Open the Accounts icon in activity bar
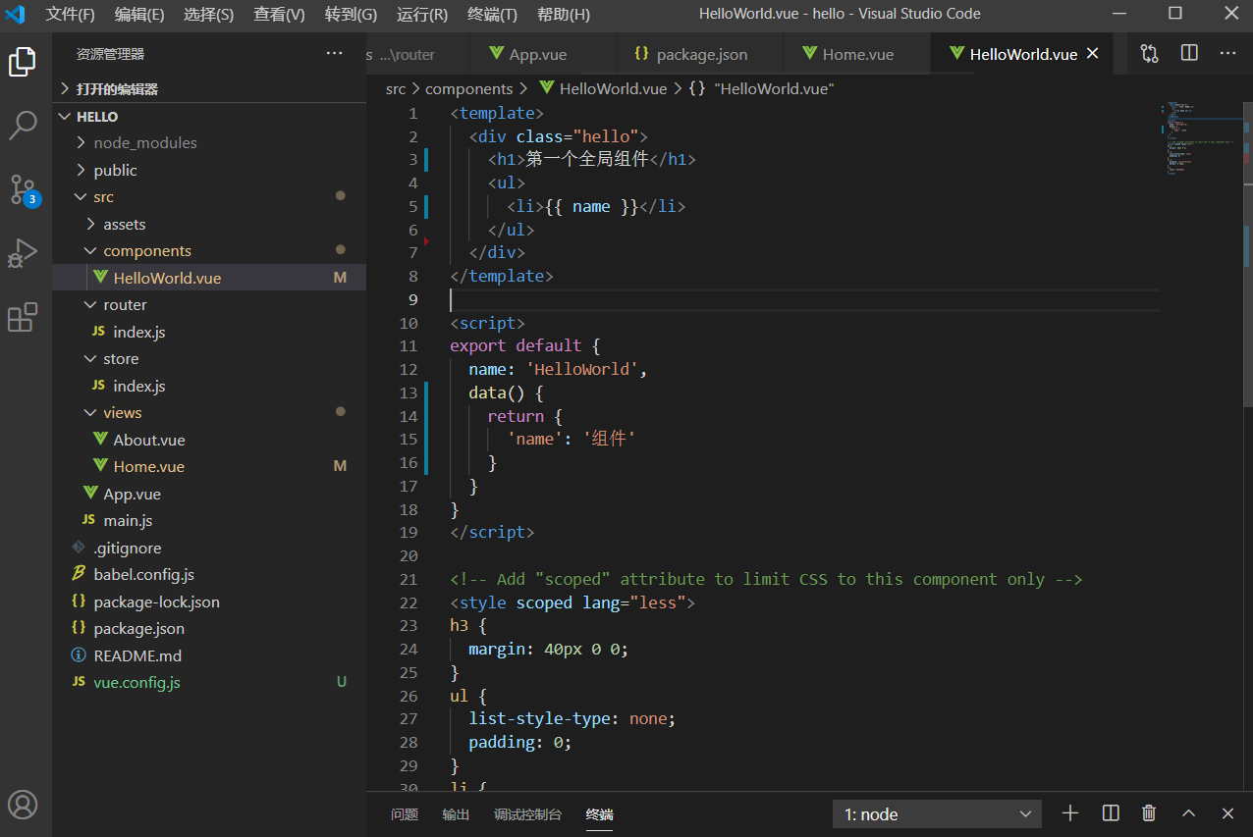This screenshot has height=837, width=1253. (x=23, y=805)
